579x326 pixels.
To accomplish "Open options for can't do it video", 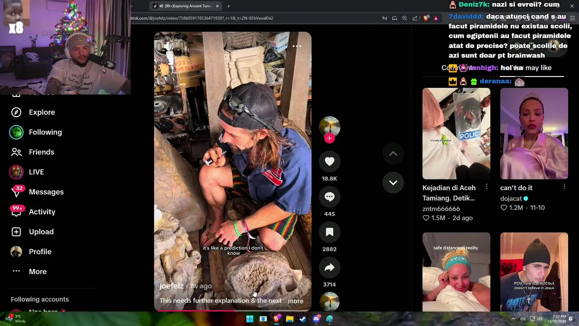I will click(x=565, y=187).
